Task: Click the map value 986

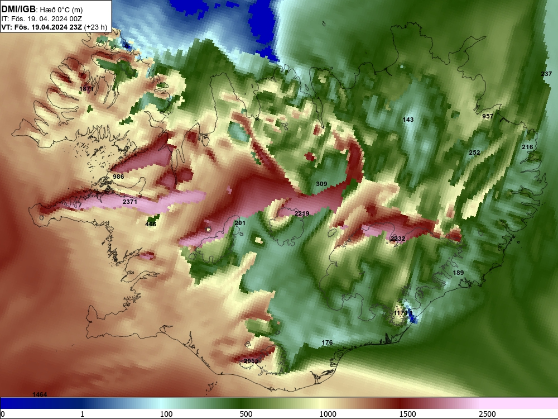Action: pos(118,177)
